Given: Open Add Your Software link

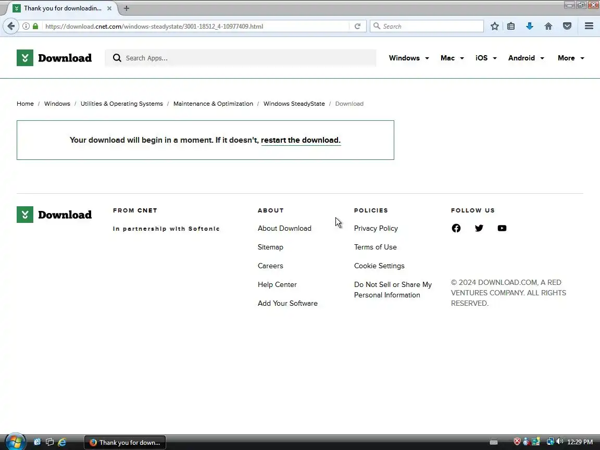Looking at the screenshot, I should pos(287,303).
